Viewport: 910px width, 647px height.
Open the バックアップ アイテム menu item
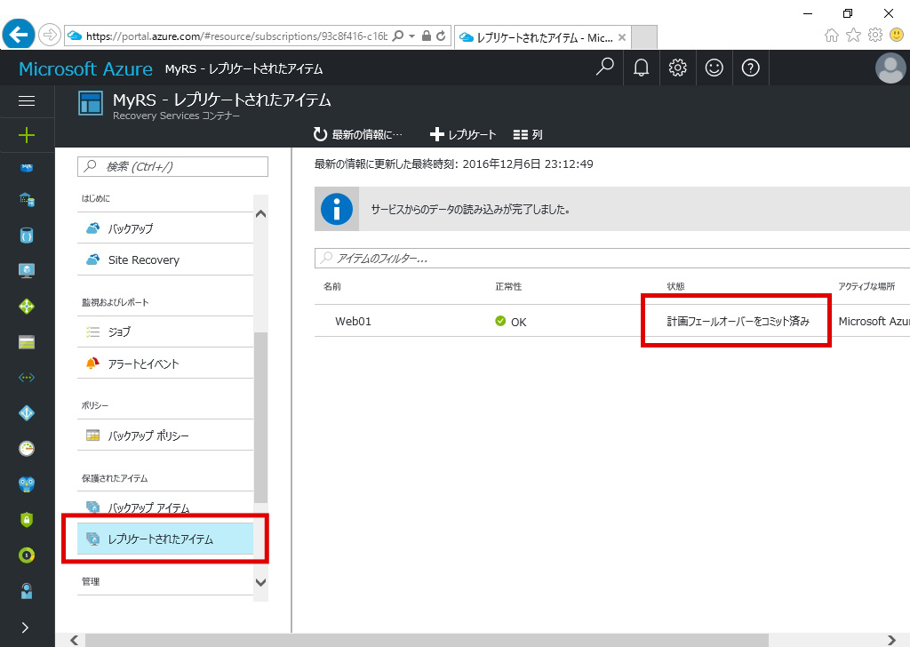tap(165, 507)
